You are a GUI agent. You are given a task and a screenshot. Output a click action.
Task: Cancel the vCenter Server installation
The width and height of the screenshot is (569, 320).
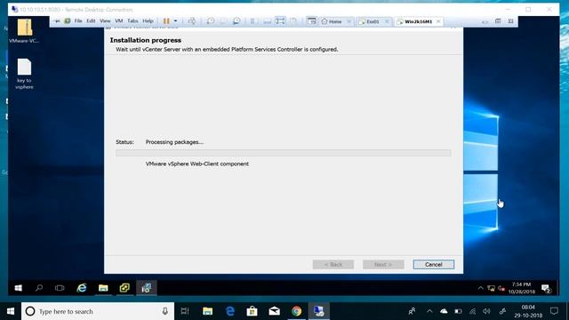coord(433,265)
